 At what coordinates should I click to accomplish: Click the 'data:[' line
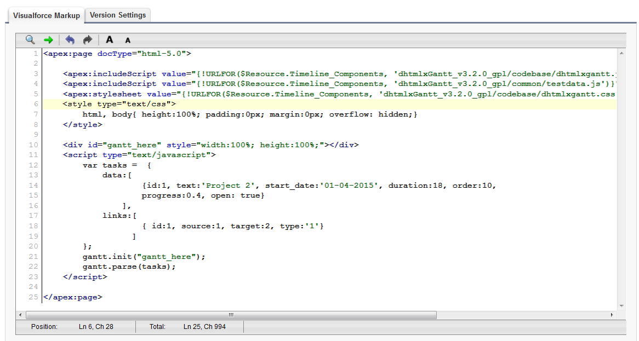click(117, 175)
